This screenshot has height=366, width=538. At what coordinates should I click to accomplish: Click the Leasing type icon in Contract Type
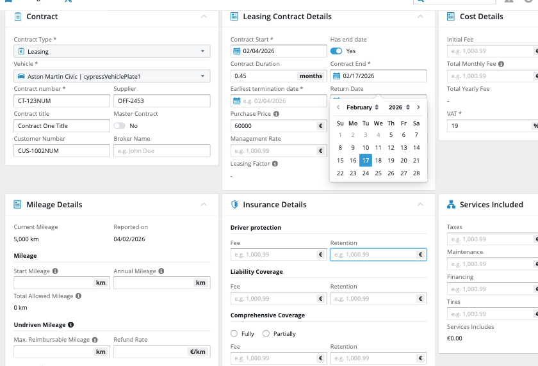tap(21, 51)
